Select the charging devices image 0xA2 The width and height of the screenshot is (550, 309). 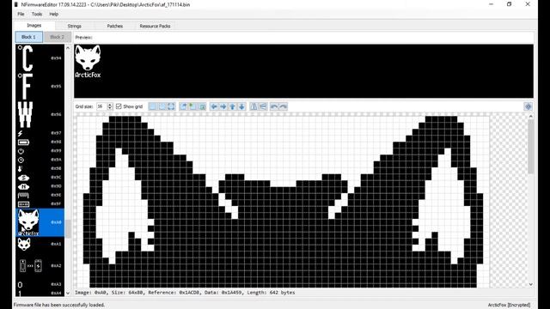(40, 265)
